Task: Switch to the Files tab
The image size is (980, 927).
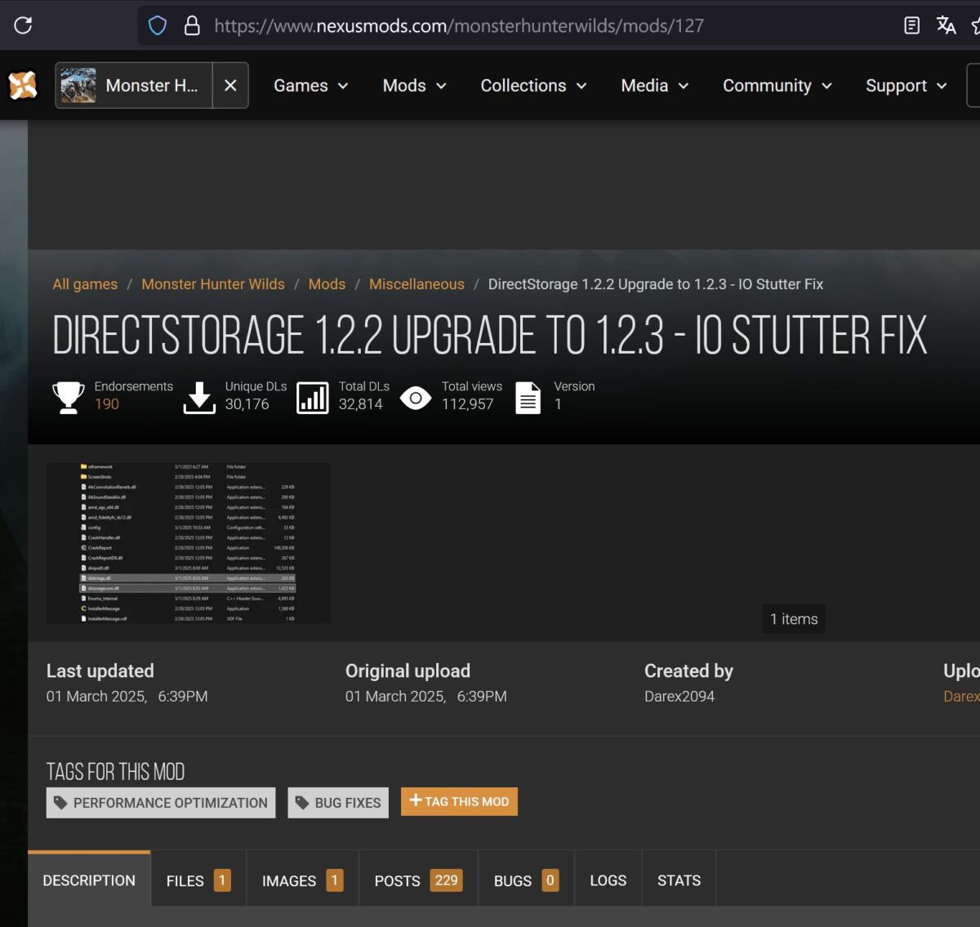Action: click(x=198, y=880)
